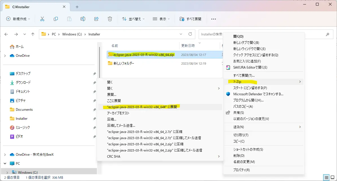Click the Microsoft Defender shield icon
The width and height of the screenshot is (337, 181).
(228, 94)
